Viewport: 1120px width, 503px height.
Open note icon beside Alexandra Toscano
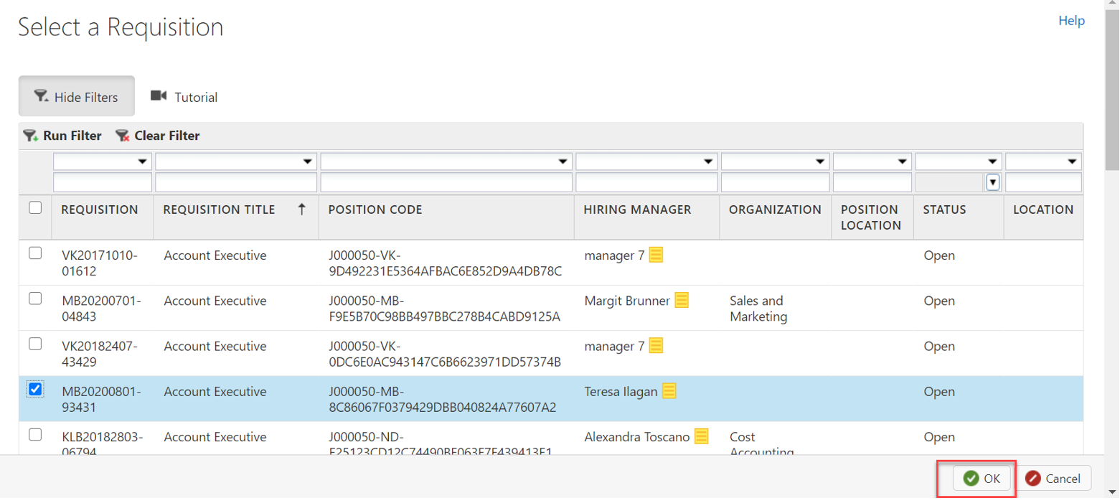[701, 436]
